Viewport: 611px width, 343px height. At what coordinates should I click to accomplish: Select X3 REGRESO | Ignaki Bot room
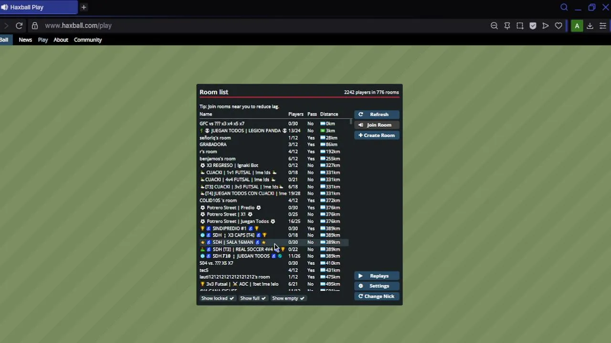click(x=274, y=165)
